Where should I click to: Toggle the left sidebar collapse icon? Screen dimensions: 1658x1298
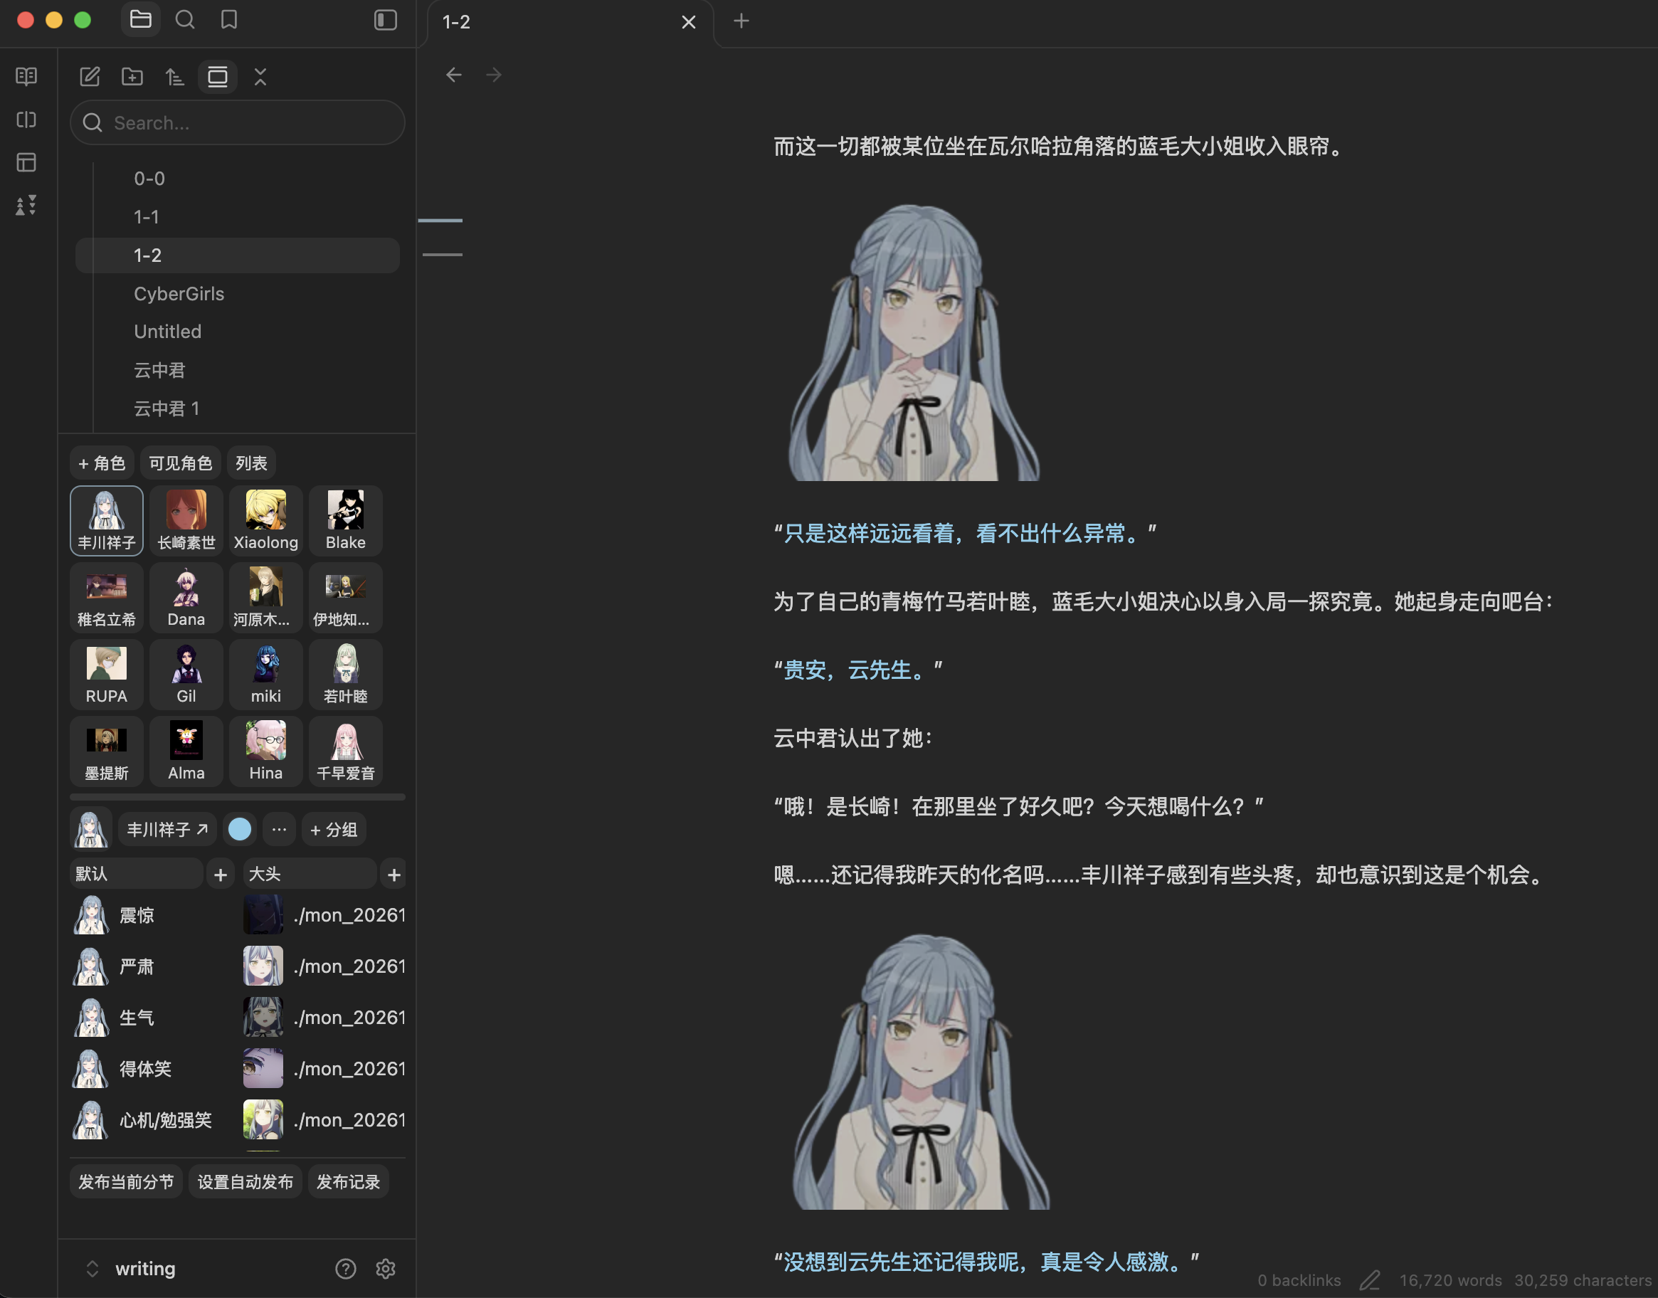(x=385, y=20)
